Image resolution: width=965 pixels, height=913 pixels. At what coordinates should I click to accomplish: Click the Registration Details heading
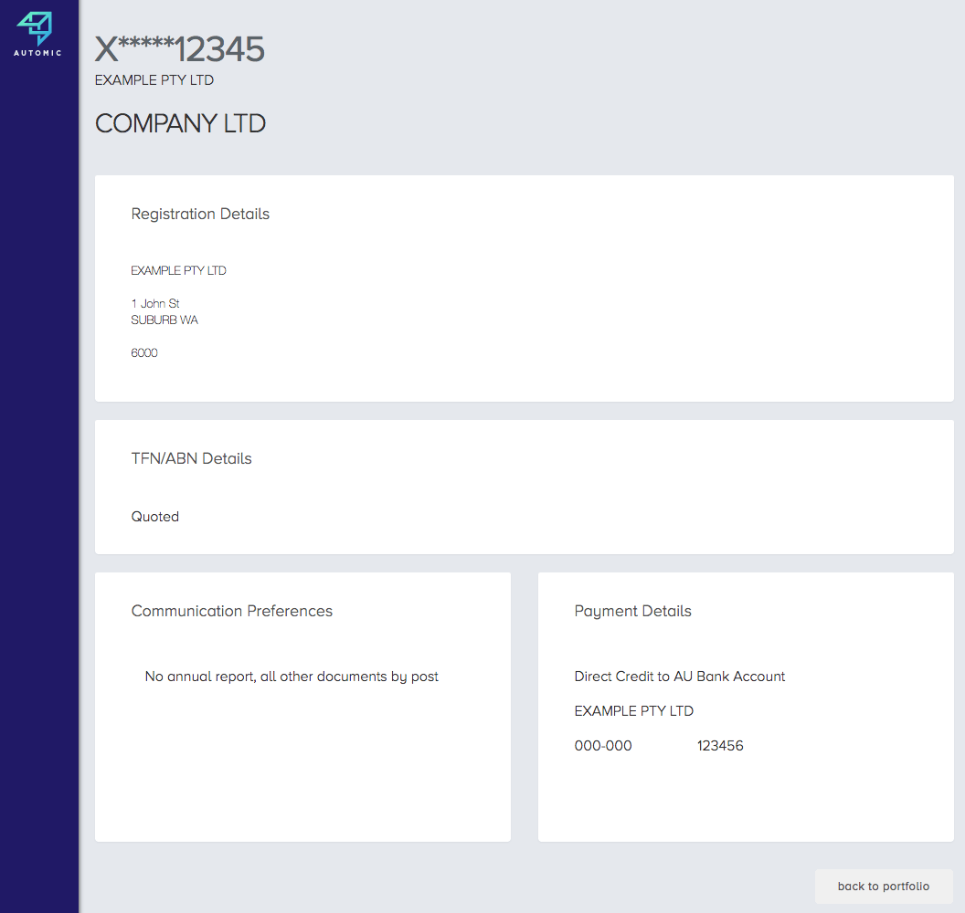(200, 214)
